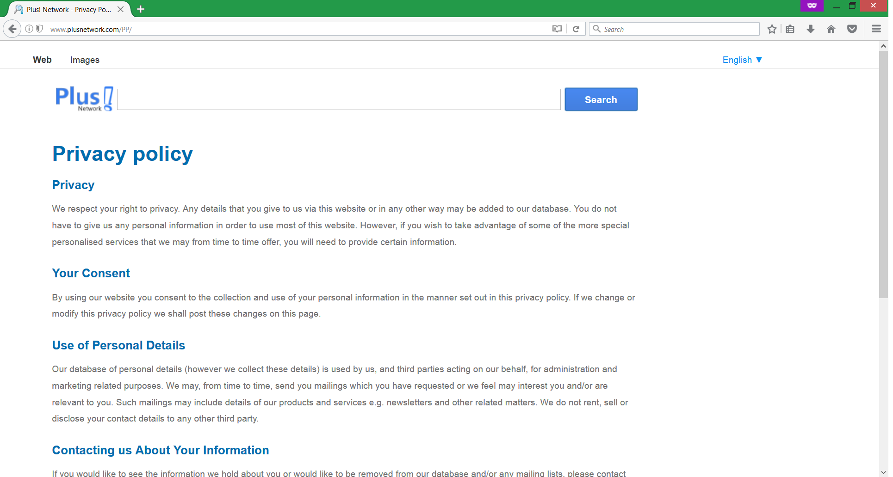Open the site information icon

click(x=29, y=29)
